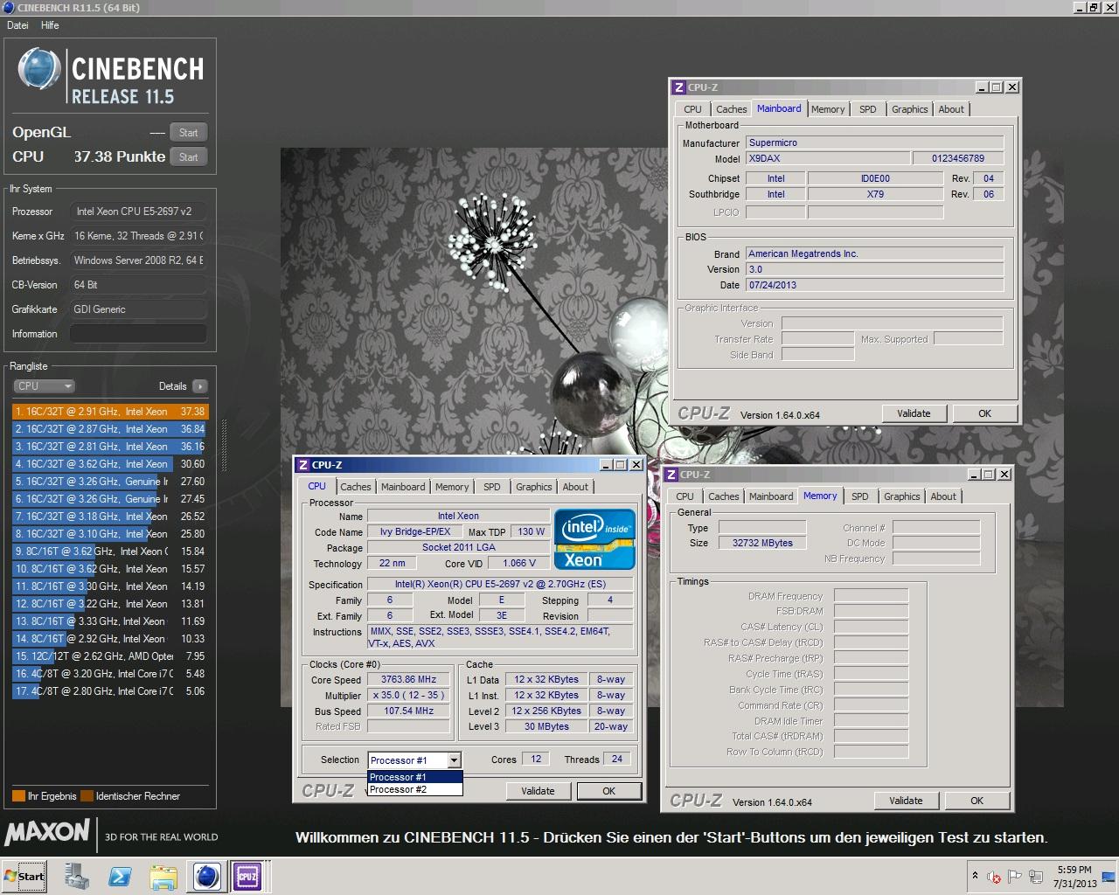Click OK in Memory CPU-Z window
Screen dimensions: 1119x895
click(x=977, y=801)
